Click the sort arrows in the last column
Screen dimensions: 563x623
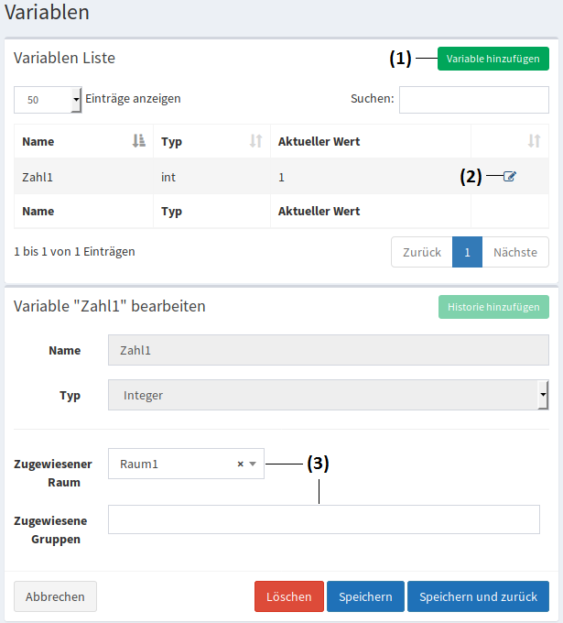coord(535,141)
